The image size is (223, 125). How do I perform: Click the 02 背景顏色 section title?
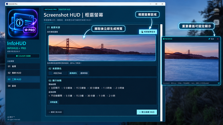pos(55,69)
